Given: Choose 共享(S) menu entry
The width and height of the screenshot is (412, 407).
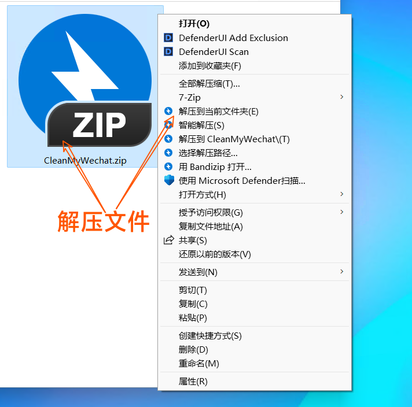Looking at the screenshot, I should 255,240.
